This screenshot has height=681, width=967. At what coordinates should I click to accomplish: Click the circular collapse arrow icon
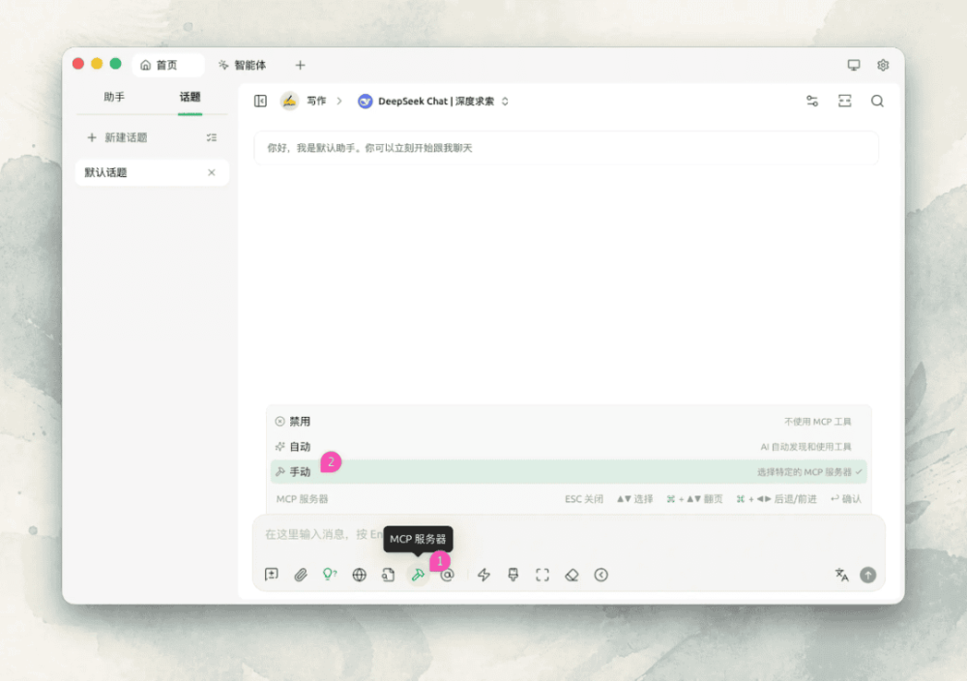[x=601, y=575]
